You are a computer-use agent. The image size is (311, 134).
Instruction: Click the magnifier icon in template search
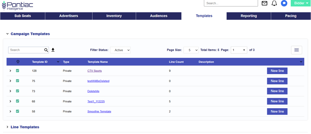pyautogui.click(x=46, y=50)
